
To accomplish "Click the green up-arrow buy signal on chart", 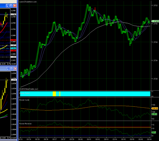I will 130,44.
